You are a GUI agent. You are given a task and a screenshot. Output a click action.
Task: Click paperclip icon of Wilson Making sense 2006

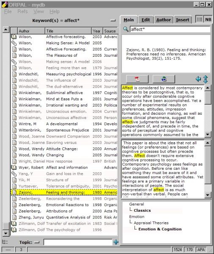(x=14, y=61)
